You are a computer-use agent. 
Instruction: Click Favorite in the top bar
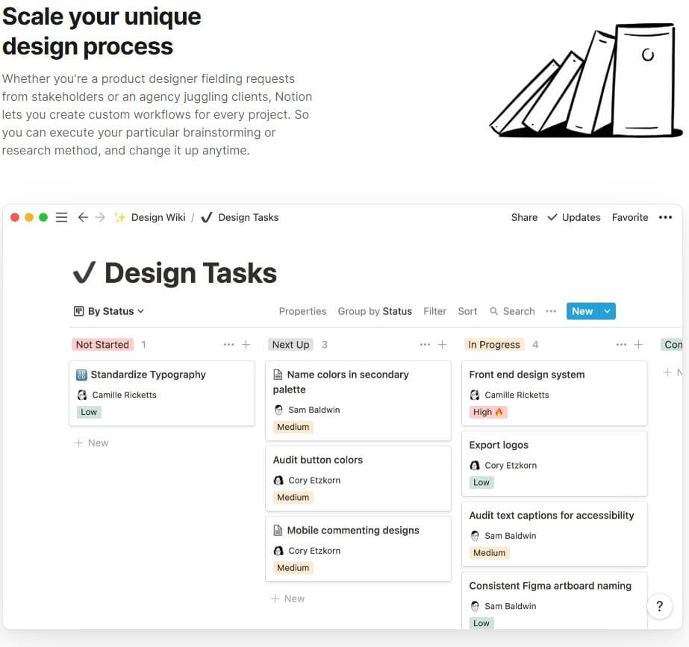630,217
